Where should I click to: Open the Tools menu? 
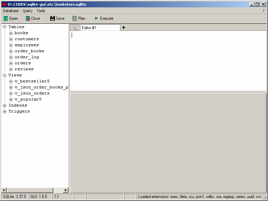41,11
